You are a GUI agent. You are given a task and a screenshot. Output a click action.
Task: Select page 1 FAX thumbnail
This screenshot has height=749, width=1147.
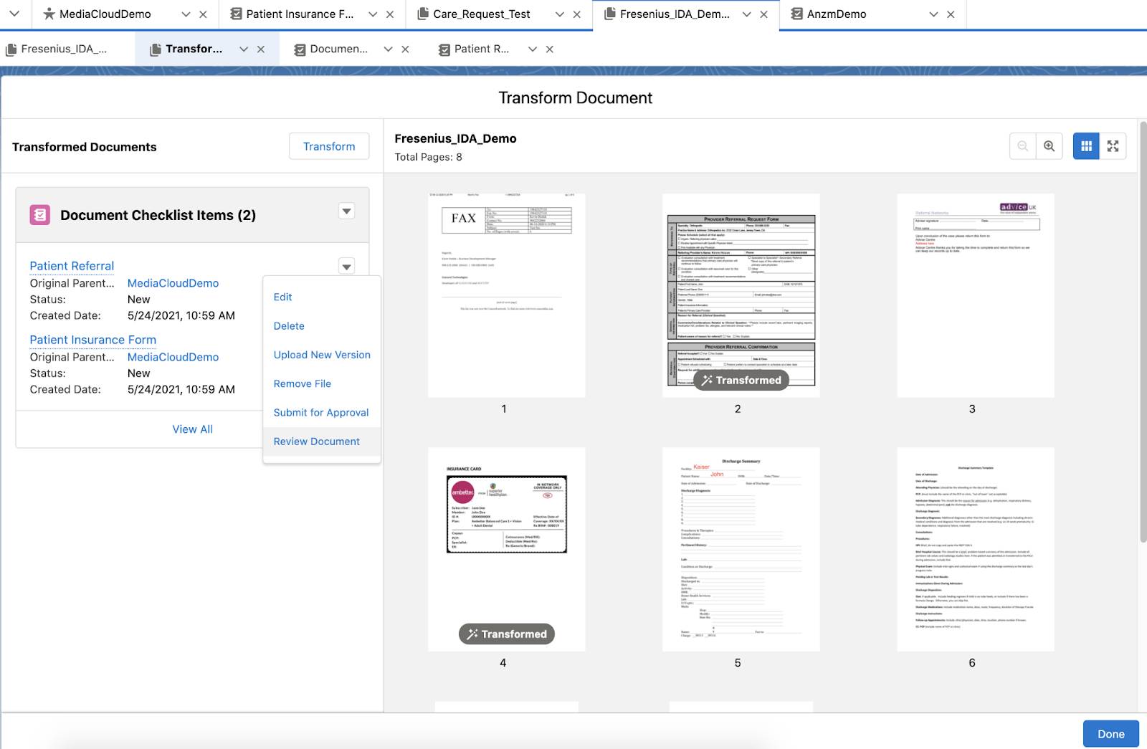click(507, 295)
